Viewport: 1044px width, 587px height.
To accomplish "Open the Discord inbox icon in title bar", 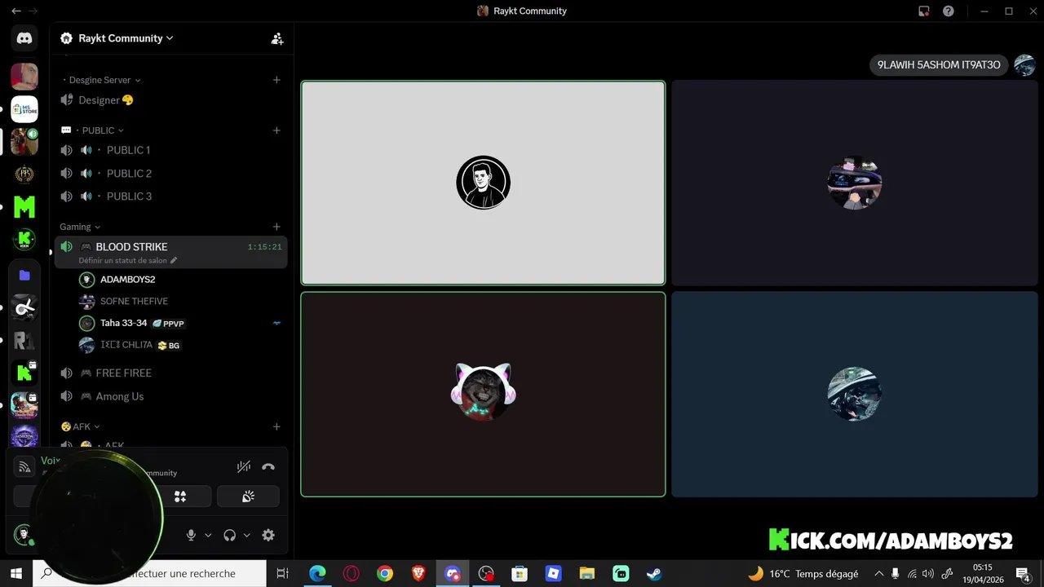I will click(x=924, y=11).
